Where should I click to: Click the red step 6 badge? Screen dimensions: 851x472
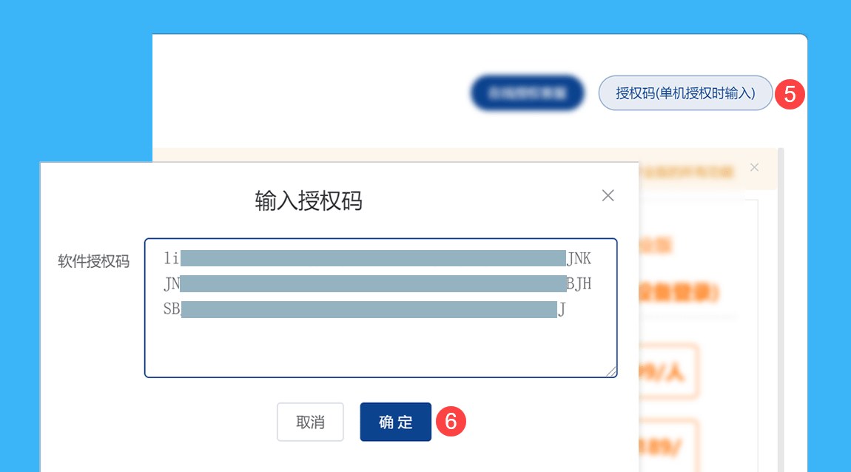[451, 422]
